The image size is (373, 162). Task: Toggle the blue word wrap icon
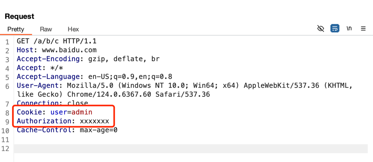tap(335, 28)
